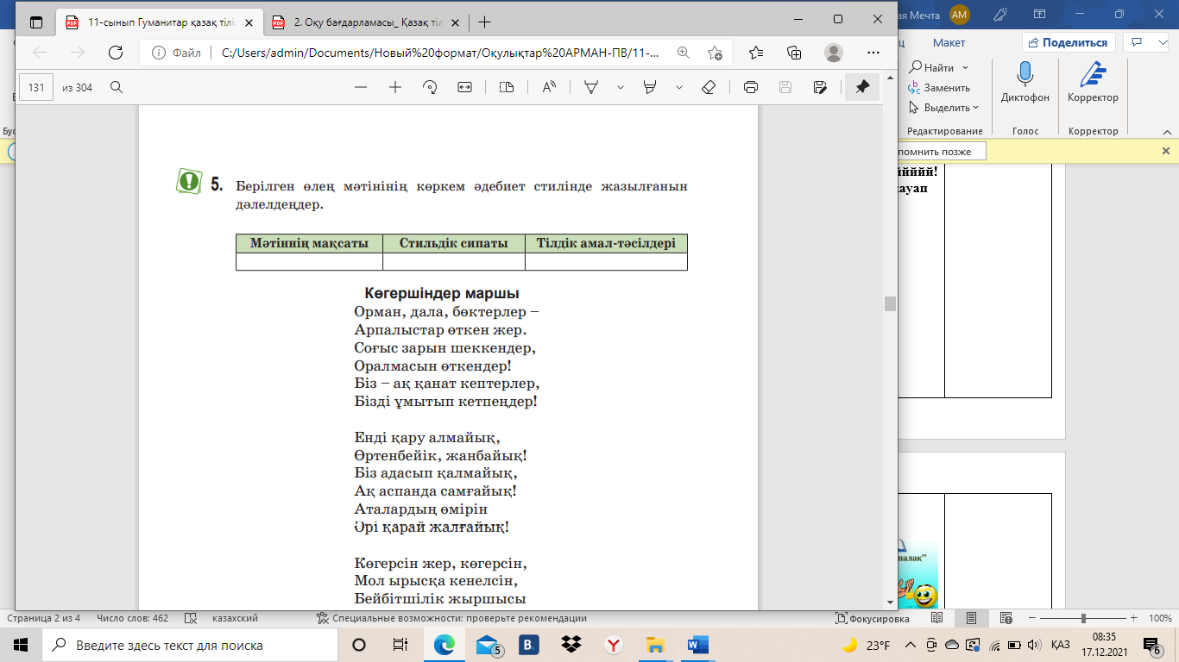Select the PDF Highlight tool
The width and height of the screenshot is (1179, 662).
pos(651,87)
